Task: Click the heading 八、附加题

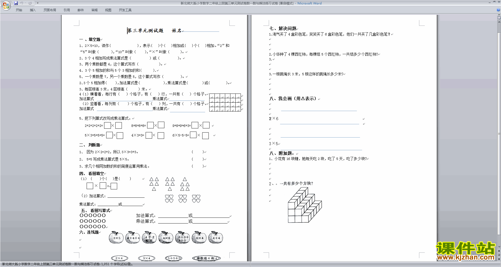Action: pos(282,153)
